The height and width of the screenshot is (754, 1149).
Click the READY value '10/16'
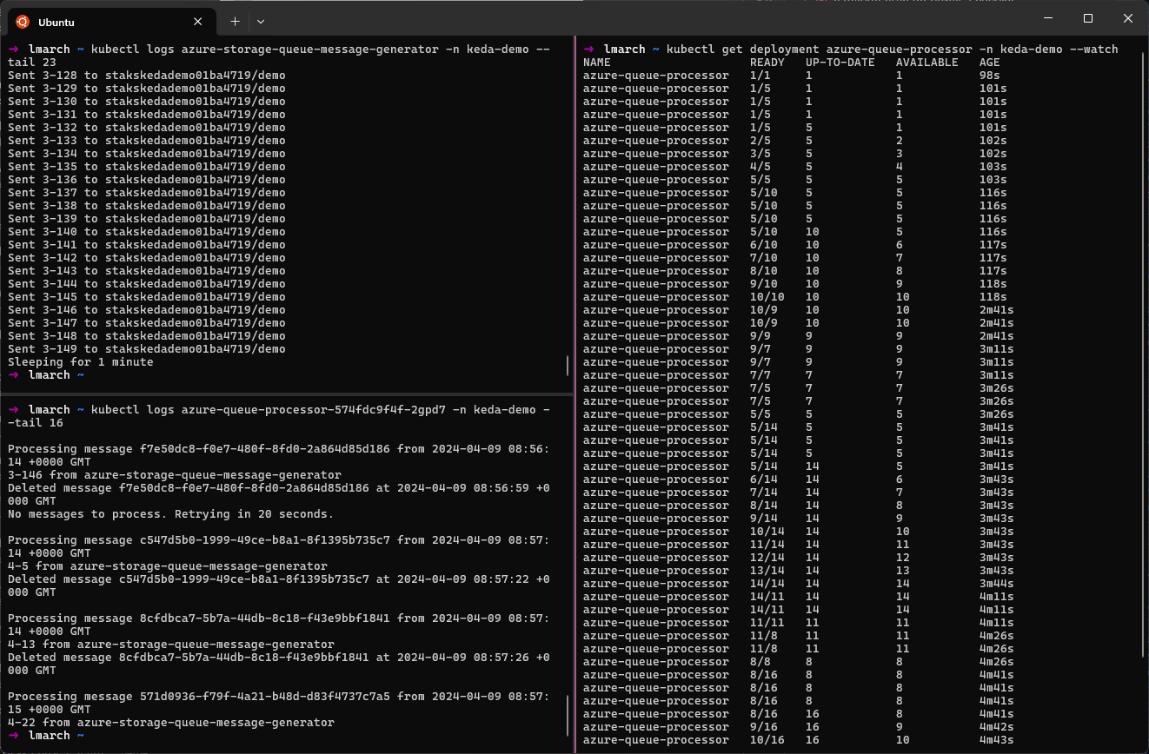click(x=767, y=740)
